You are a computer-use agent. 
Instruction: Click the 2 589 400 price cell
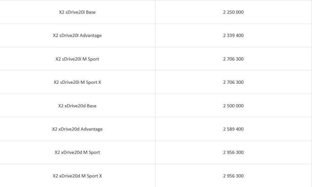(x=233, y=129)
